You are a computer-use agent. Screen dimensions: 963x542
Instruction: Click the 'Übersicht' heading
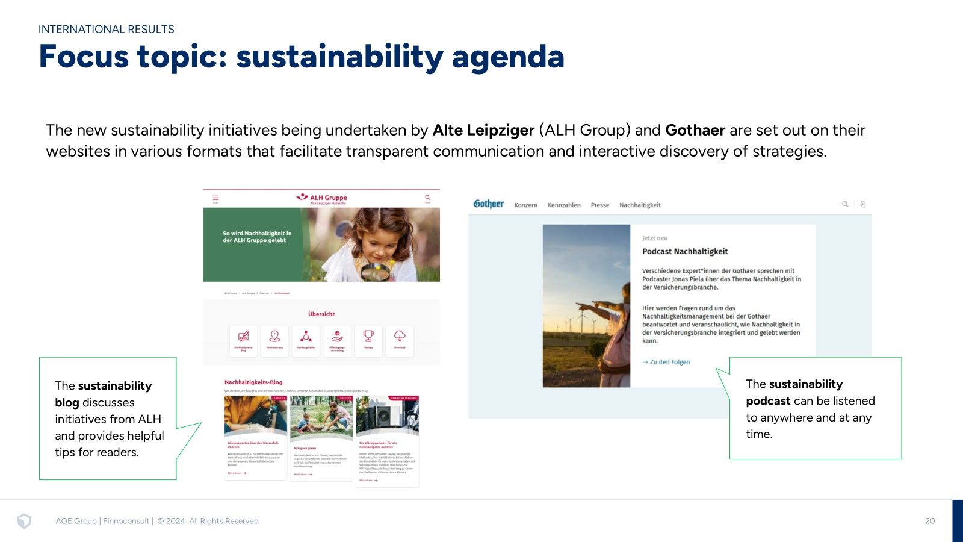[x=321, y=314]
